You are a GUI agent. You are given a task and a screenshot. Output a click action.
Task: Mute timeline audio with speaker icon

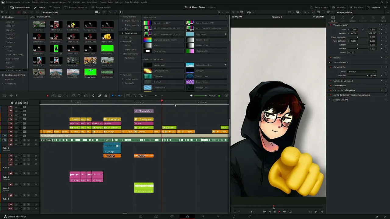click(192, 96)
